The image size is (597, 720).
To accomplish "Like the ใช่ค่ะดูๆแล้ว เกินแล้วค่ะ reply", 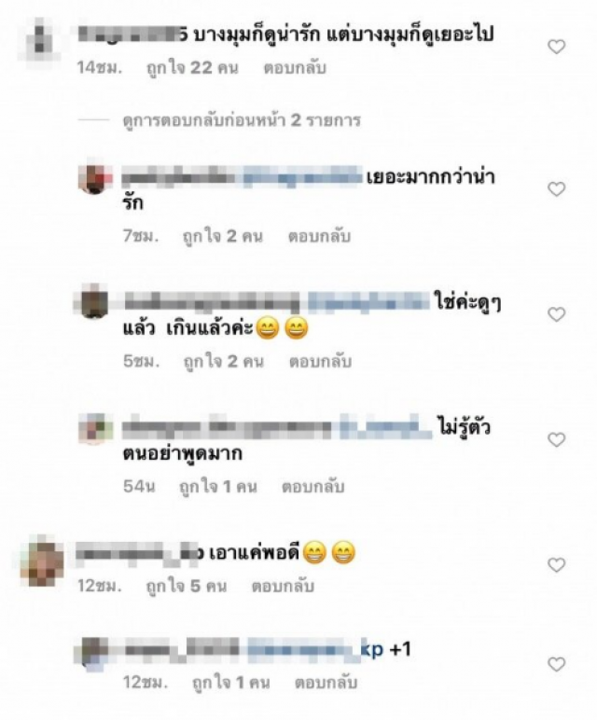I will click(x=557, y=314).
